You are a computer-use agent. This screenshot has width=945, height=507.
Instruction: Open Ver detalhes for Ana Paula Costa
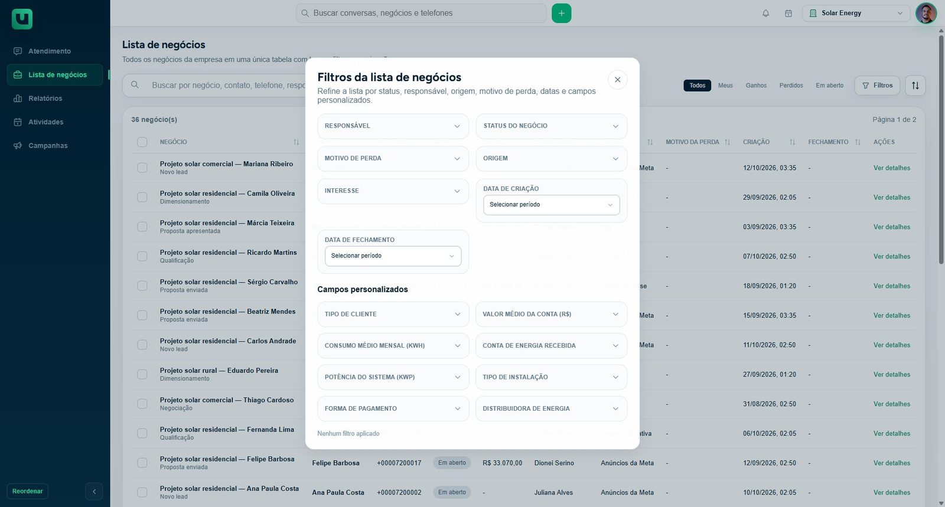892,493
